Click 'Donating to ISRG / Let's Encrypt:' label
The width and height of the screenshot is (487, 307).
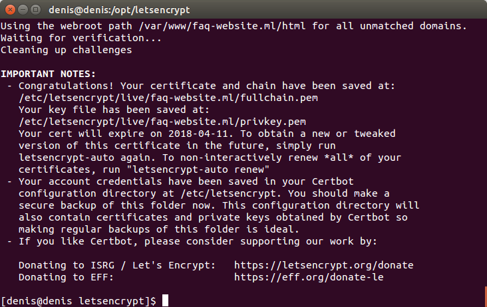tap(117, 265)
